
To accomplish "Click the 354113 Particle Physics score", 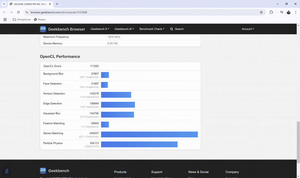I will (94, 143).
